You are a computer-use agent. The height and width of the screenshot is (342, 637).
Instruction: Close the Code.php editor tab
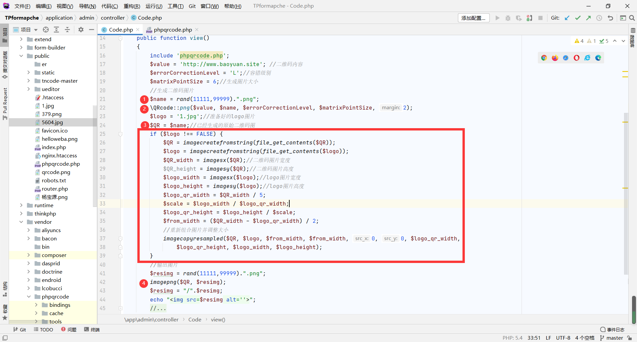(x=138, y=30)
